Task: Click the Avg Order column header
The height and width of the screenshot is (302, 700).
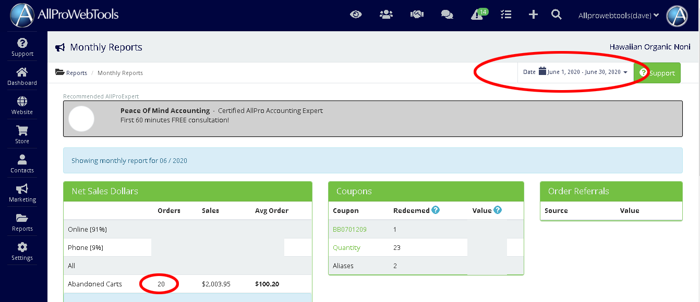Action: [x=272, y=210]
